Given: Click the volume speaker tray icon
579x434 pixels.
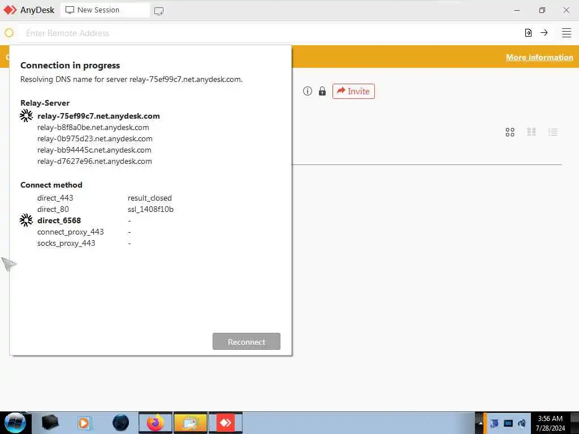Looking at the screenshot, I should point(522,423).
